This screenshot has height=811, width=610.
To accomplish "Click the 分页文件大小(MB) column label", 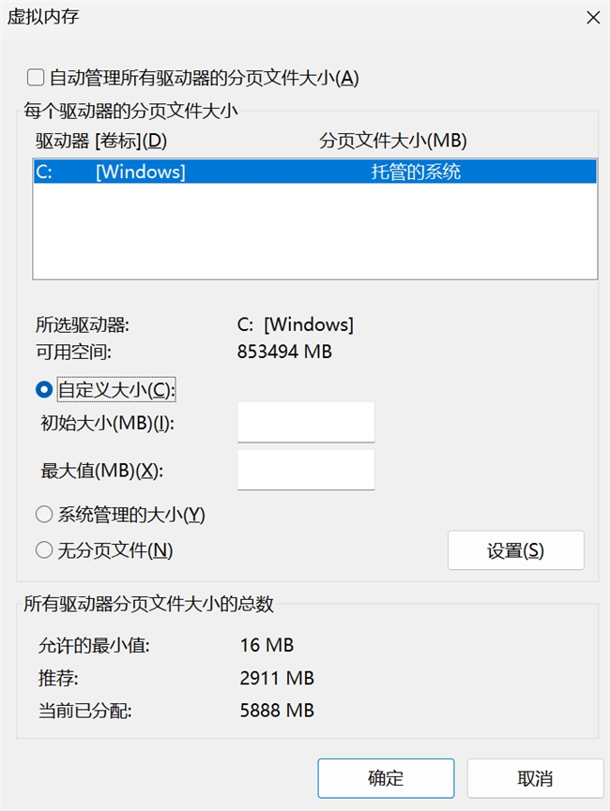I will [x=393, y=141].
